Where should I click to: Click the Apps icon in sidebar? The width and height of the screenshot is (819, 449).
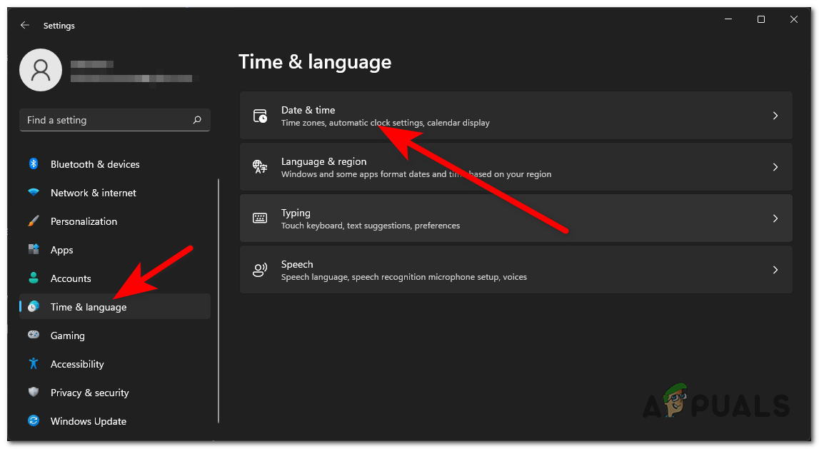[x=34, y=250]
